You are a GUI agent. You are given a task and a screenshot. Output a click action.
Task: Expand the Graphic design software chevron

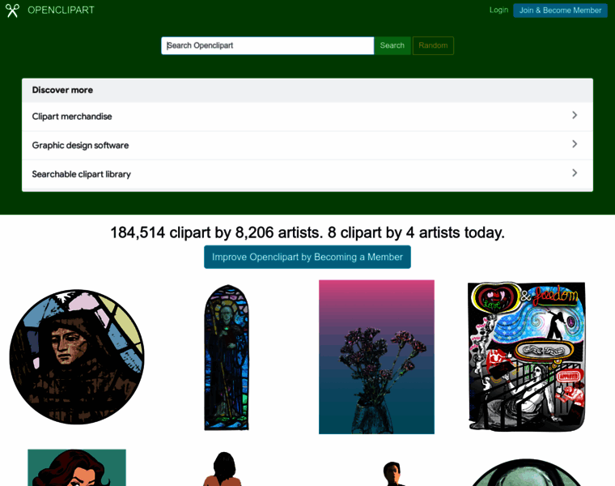point(575,144)
